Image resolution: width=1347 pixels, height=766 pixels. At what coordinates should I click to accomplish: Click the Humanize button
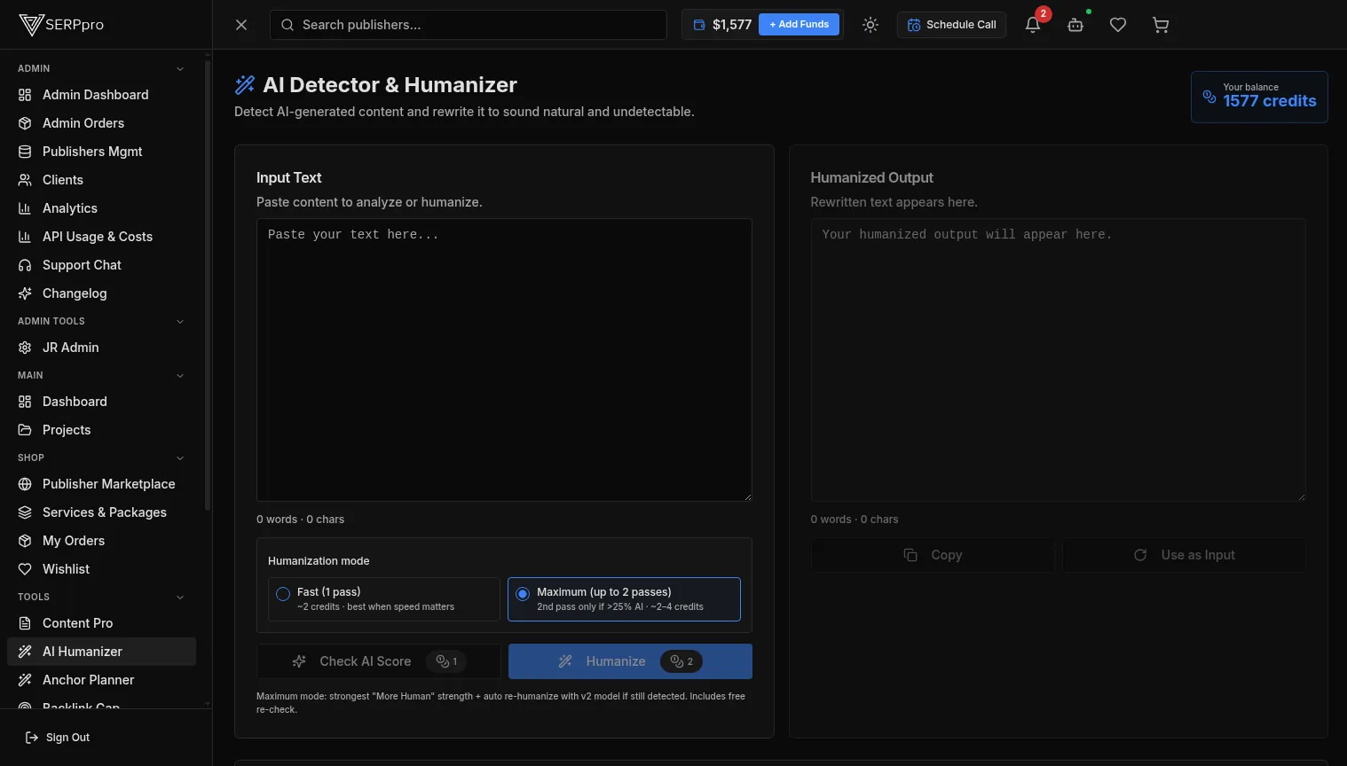point(630,661)
